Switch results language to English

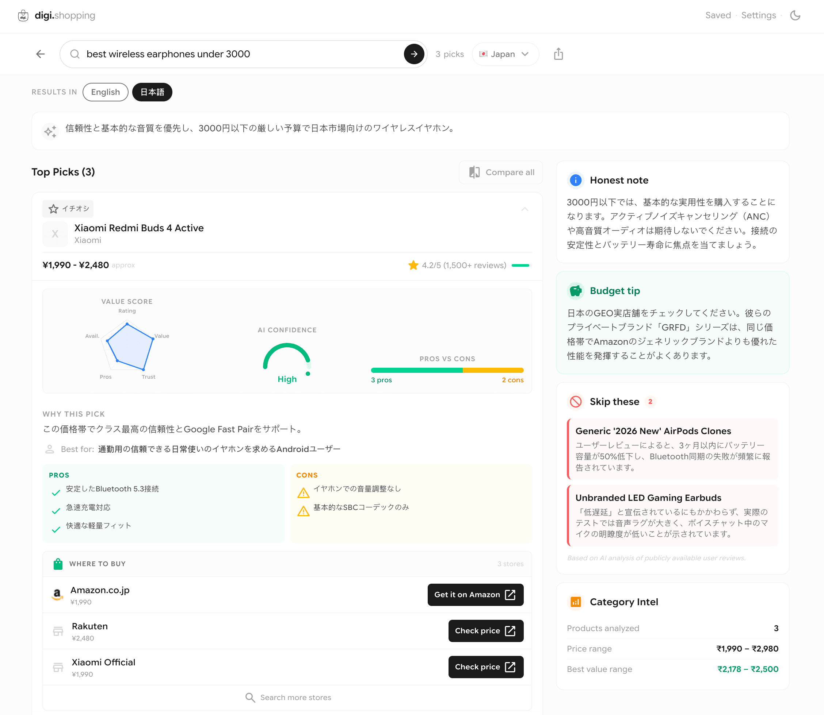[x=106, y=92]
